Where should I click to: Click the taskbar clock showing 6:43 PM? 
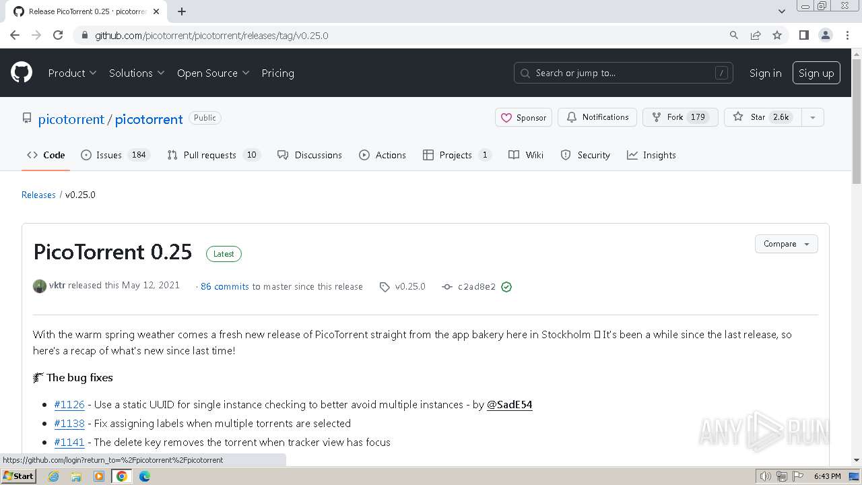(827, 476)
